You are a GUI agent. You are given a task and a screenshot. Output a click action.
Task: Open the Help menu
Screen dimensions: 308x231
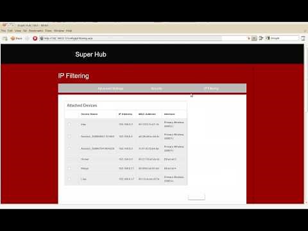point(69,31)
